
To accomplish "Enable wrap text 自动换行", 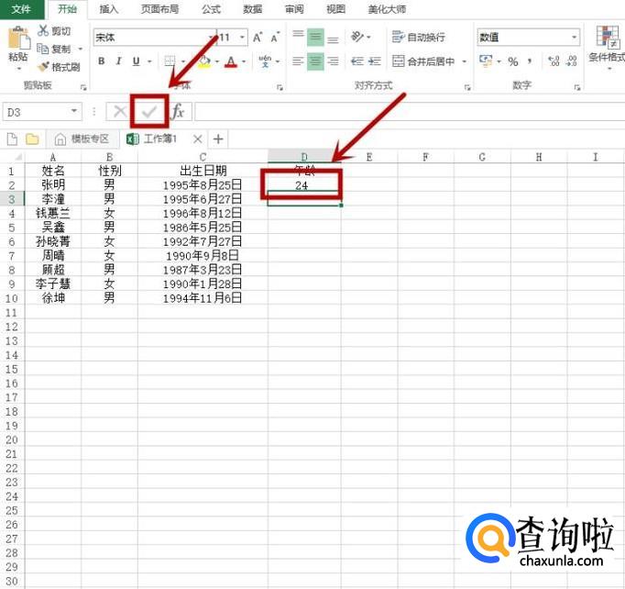I will pos(419,37).
